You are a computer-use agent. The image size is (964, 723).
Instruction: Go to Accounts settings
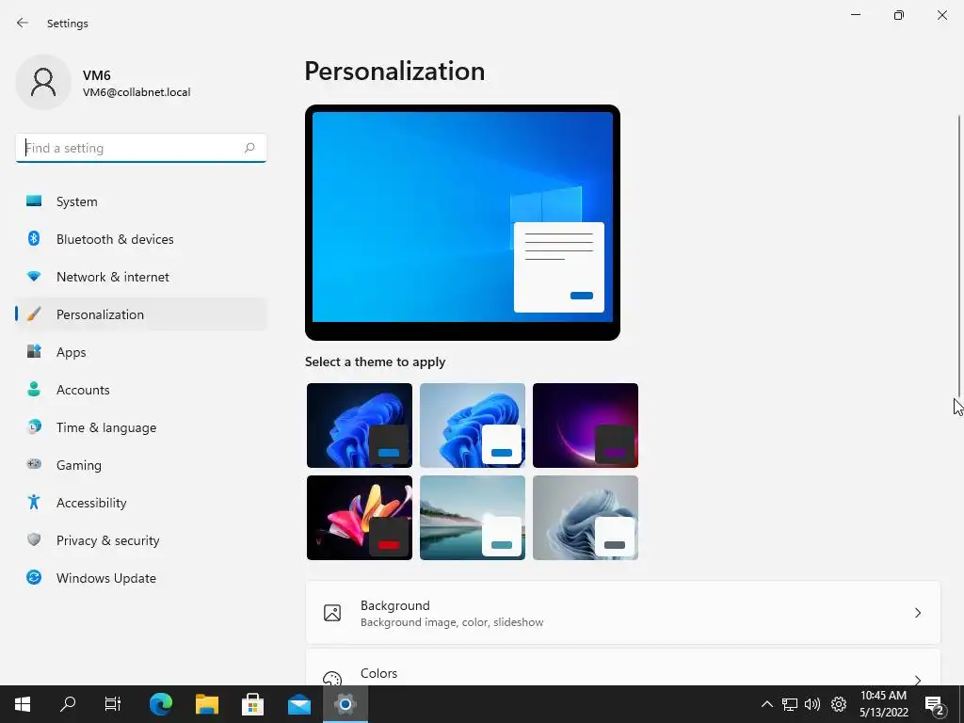141,389
